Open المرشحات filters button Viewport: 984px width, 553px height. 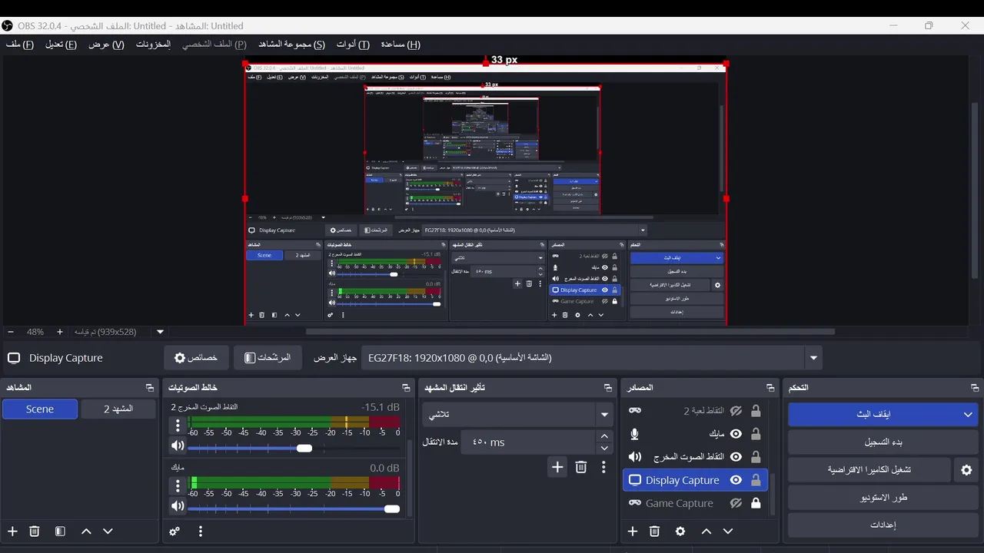[267, 358]
